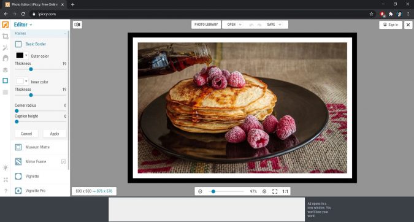The image size is (414, 222).
Task: Click the white Inner color swatch
Action: tap(20, 82)
